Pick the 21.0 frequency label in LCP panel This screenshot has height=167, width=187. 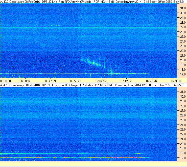coord(183,139)
